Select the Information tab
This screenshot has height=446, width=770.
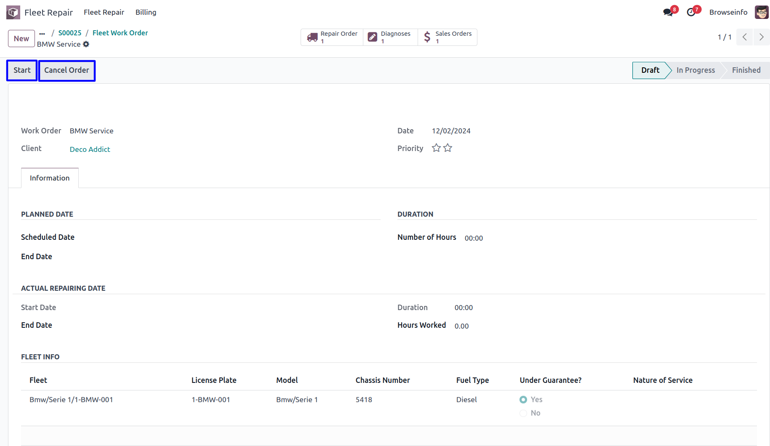50,178
